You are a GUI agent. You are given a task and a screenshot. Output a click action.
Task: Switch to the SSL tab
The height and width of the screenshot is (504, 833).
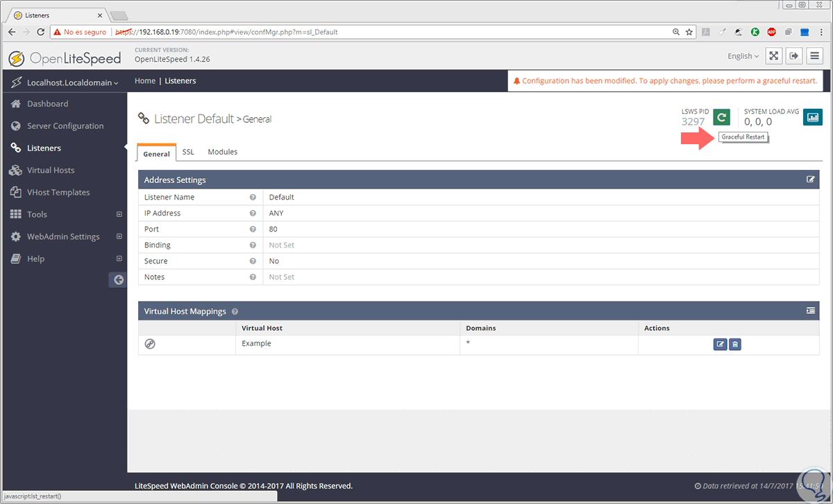click(188, 152)
